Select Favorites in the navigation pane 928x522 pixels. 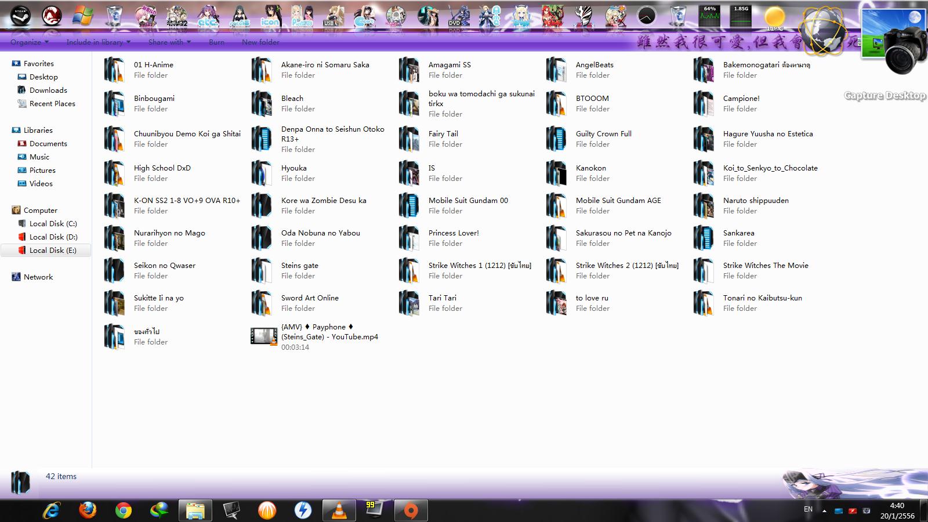click(39, 64)
